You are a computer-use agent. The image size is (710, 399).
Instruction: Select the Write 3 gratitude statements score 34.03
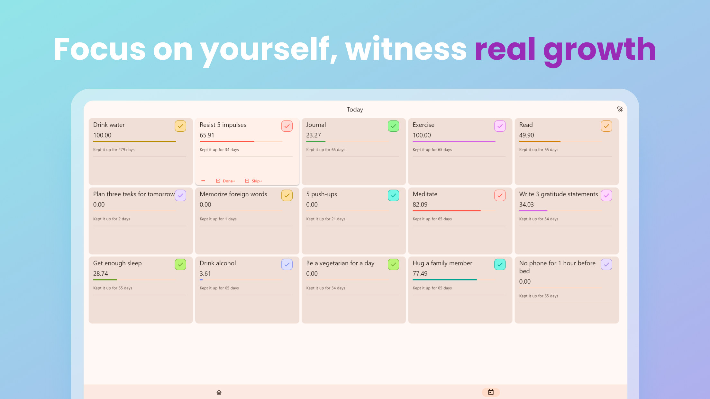526,205
